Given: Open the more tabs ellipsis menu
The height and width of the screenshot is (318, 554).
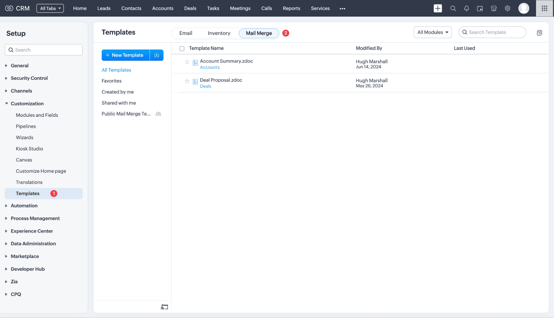Looking at the screenshot, I should coord(342,9).
